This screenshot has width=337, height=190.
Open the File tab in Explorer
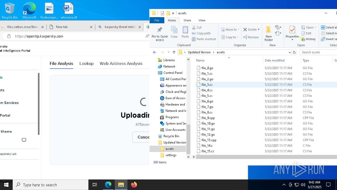[157, 20]
